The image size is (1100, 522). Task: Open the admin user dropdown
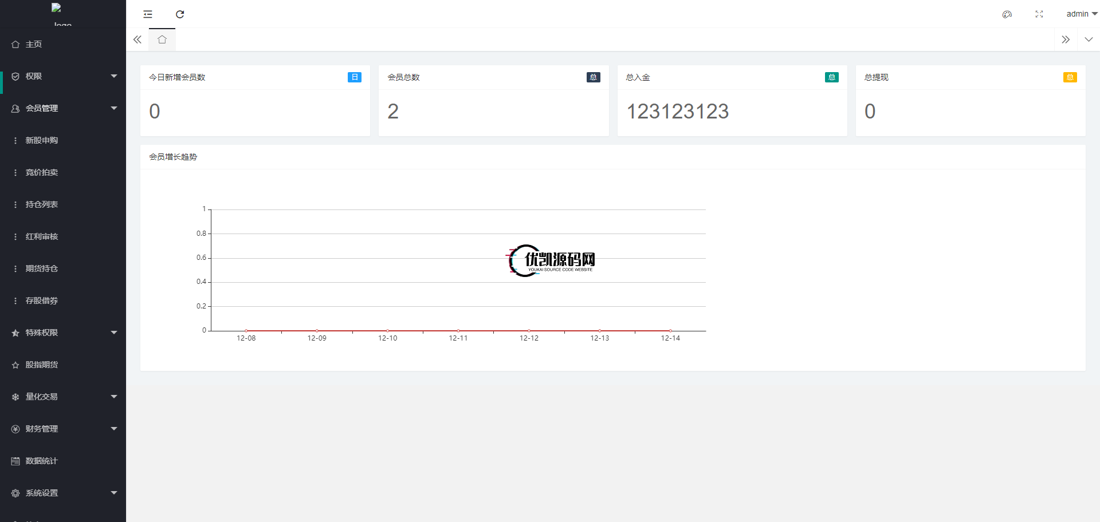pyautogui.click(x=1081, y=14)
